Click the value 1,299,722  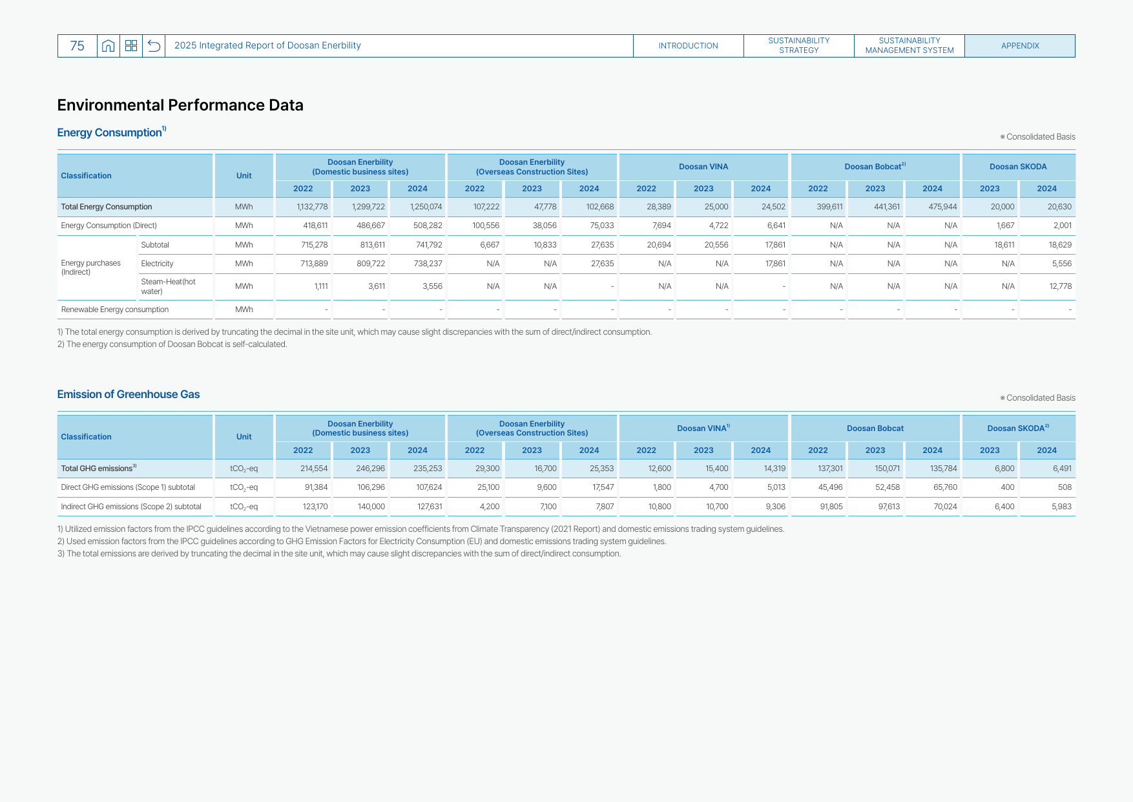[x=368, y=207]
